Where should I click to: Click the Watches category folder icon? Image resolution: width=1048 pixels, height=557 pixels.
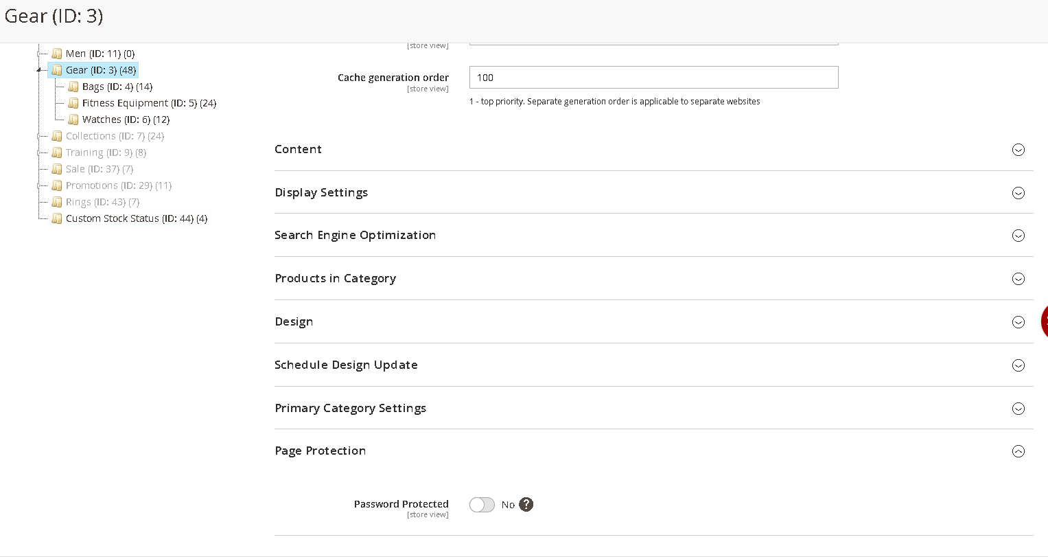73,120
